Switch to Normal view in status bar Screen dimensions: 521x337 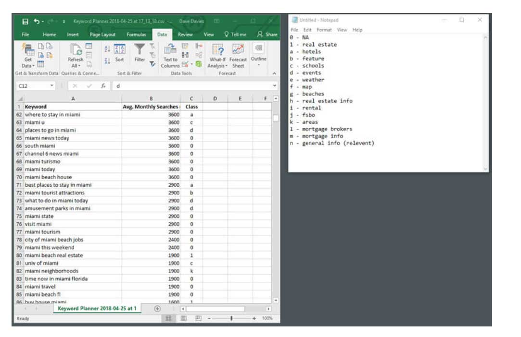click(168, 318)
